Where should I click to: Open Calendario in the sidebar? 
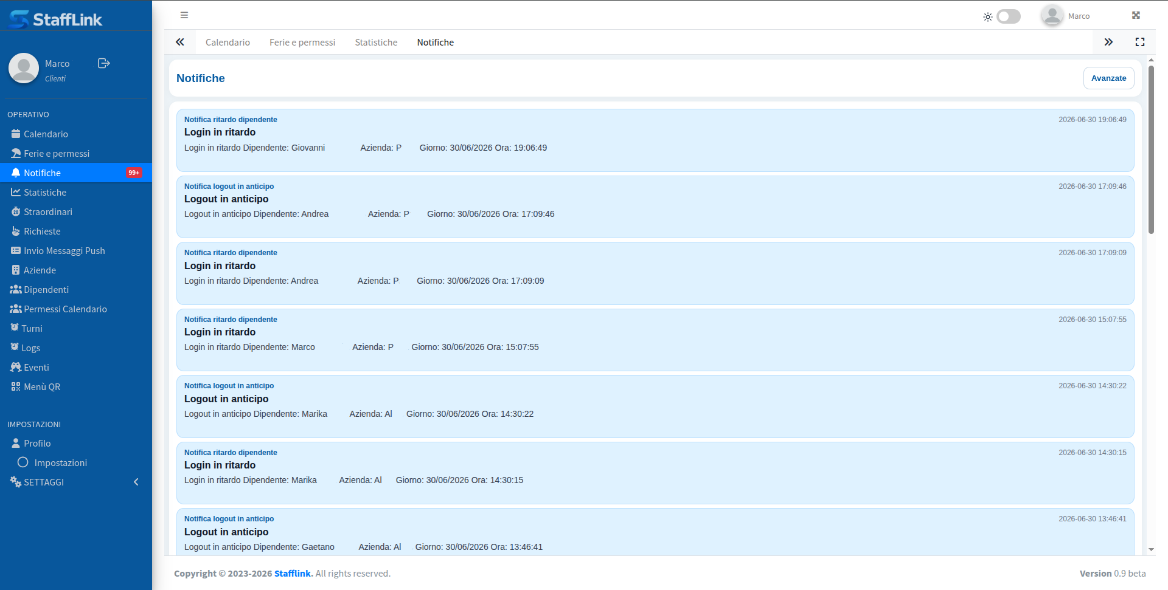pos(76,134)
